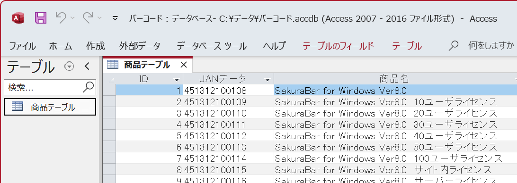
Task: Click cell 451312100113
Action: (228, 147)
